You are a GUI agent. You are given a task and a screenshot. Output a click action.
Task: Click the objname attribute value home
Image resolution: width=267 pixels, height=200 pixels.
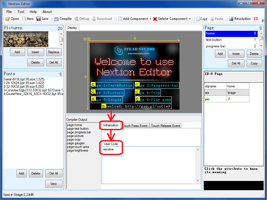coord(238,86)
